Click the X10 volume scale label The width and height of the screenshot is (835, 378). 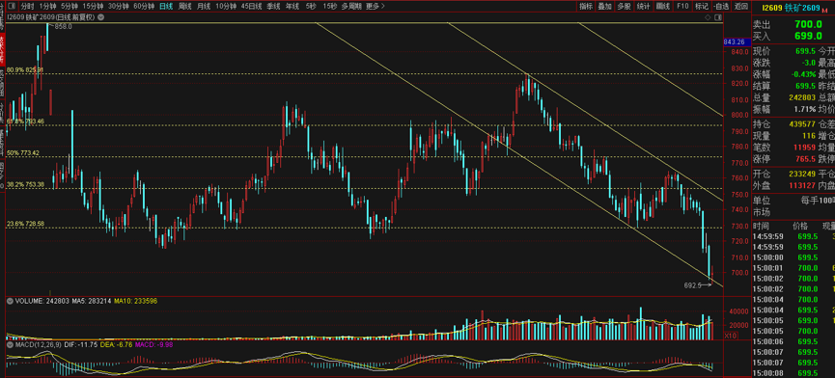[x=731, y=336]
